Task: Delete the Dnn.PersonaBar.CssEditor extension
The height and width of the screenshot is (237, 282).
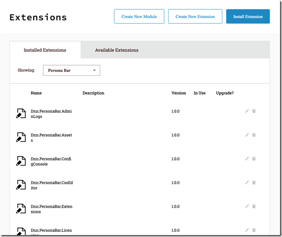Action: 254,182
